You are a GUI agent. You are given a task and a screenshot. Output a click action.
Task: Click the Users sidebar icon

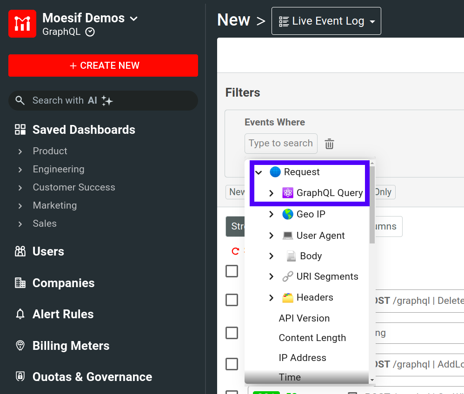click(x=20, y=251)
